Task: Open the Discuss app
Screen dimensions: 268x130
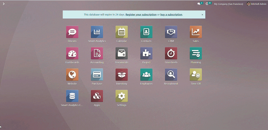Action: pos(72,32)
